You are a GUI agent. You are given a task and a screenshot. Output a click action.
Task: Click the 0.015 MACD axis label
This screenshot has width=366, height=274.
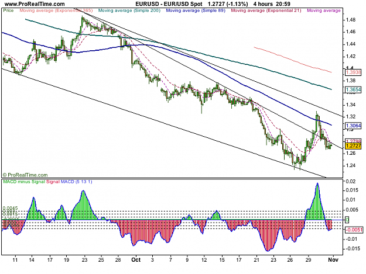point(353,190)
